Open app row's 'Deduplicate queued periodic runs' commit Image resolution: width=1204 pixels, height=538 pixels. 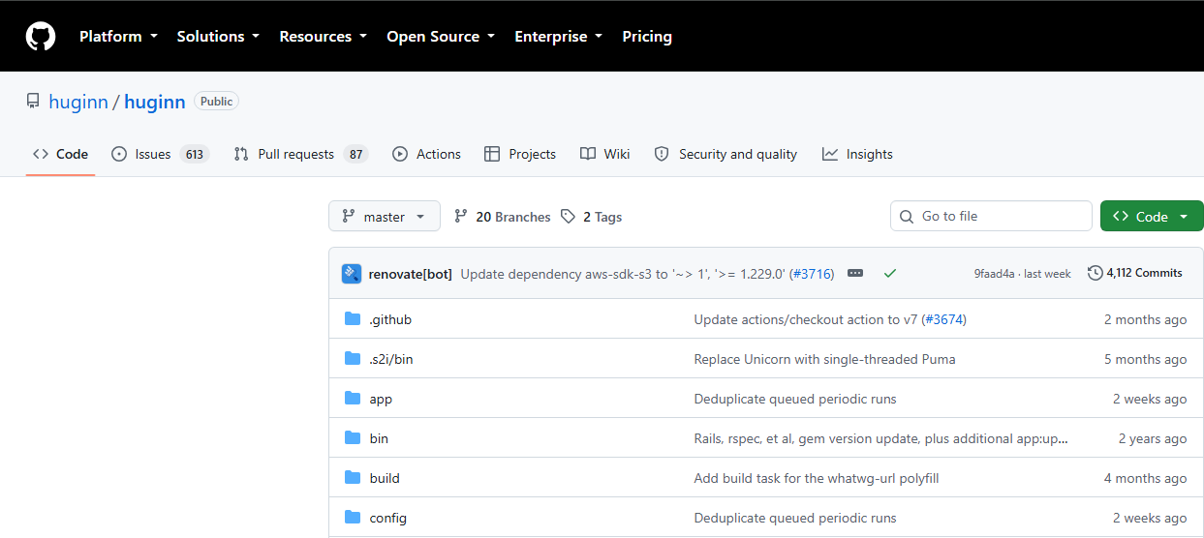(795, 399)
